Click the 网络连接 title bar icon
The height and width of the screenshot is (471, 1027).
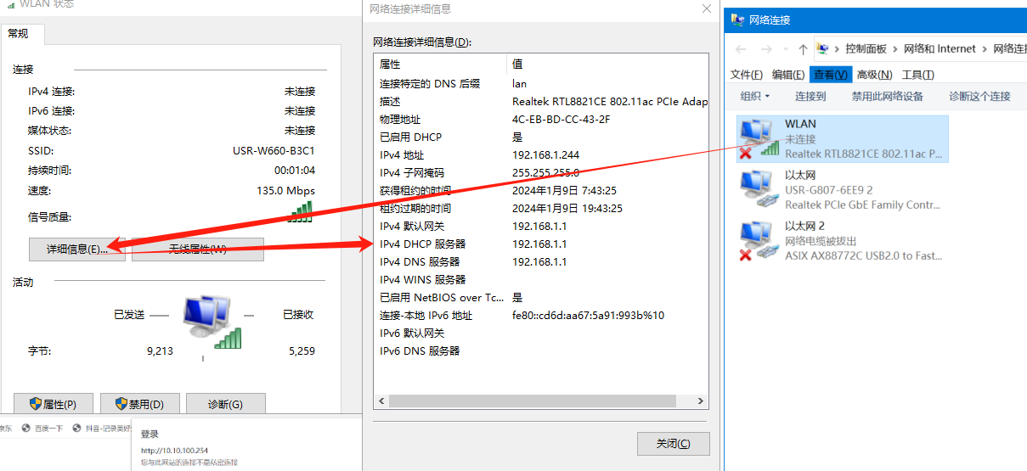[x=736, y=20]
